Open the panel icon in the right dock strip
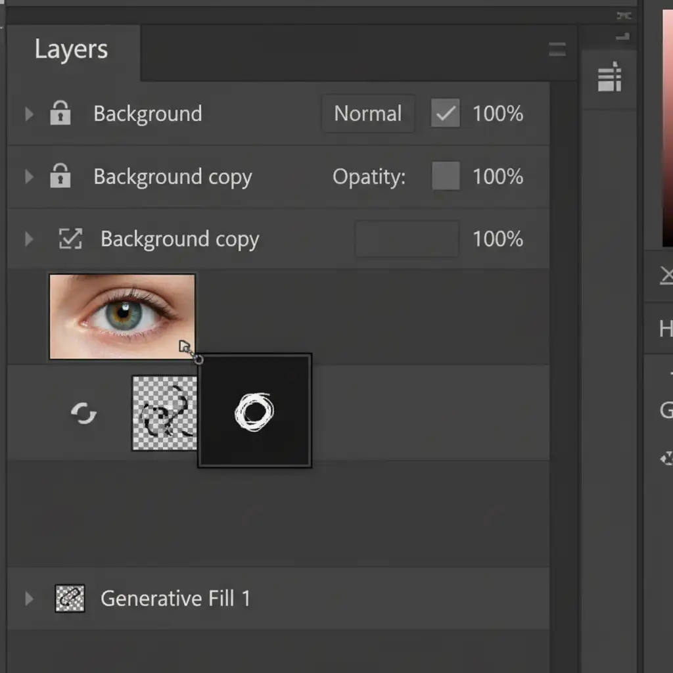673x673 pixels. click(609, 78)
